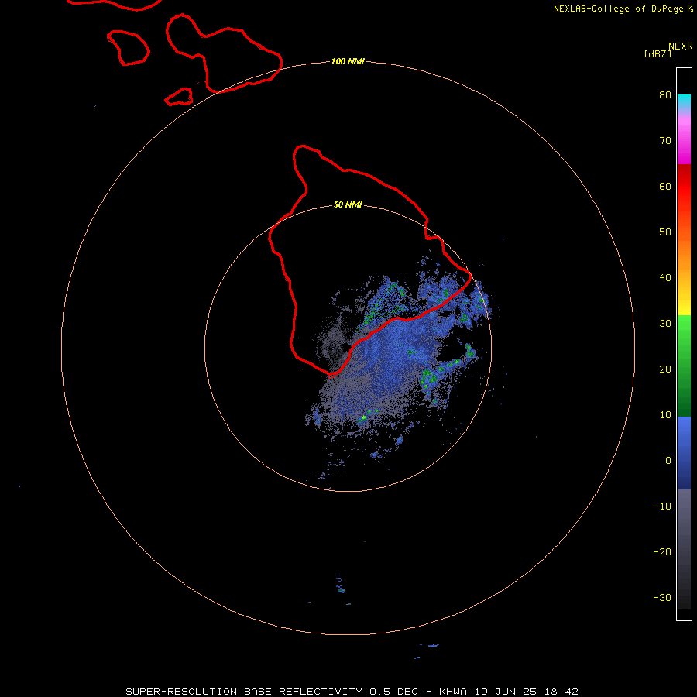The height and width of the screenshot is (697, 697).
Task: Click the 40 value on the dBZ scale
Action: [x=665, y=278]
